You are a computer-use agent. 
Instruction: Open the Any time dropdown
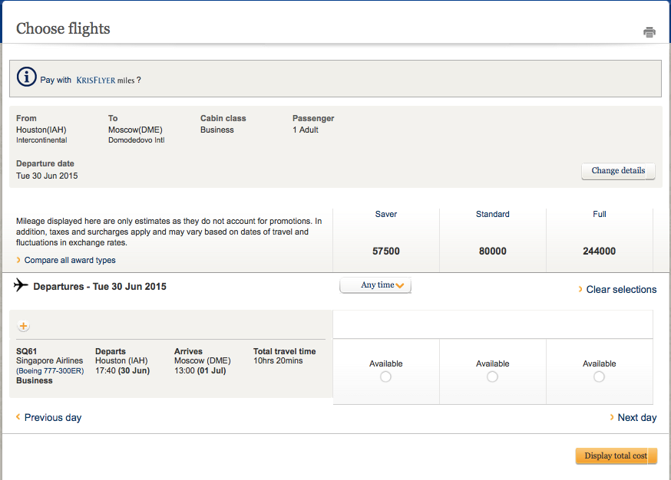click(x=375, y=285)
